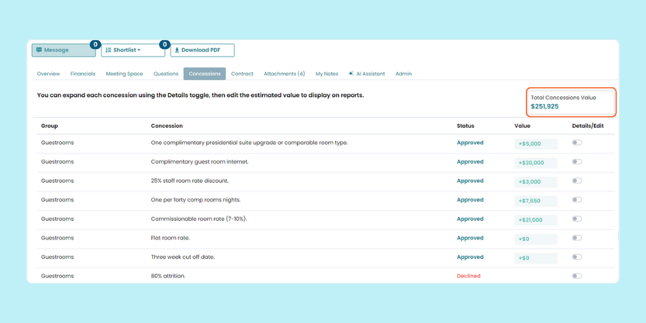Switch to the Financials tab
646x323 pixels.
pyautogui.click(x=83, y=74)
